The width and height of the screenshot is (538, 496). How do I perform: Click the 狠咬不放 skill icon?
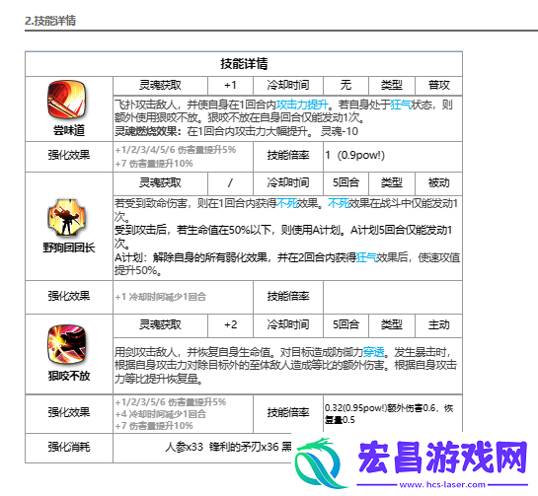pyautogui.click(x=66, y=344)
